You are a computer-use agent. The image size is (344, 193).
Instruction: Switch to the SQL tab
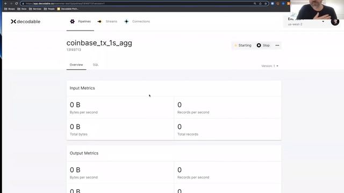coord(96,65)
